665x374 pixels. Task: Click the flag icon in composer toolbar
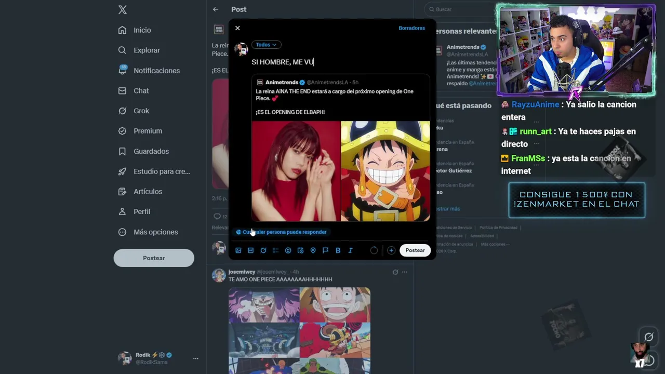pos(325,250)
